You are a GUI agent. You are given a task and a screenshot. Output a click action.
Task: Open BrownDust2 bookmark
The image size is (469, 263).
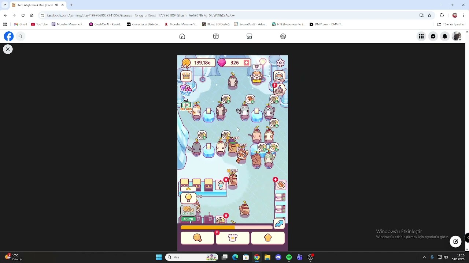pyautogui.click(x=251, y=24)
